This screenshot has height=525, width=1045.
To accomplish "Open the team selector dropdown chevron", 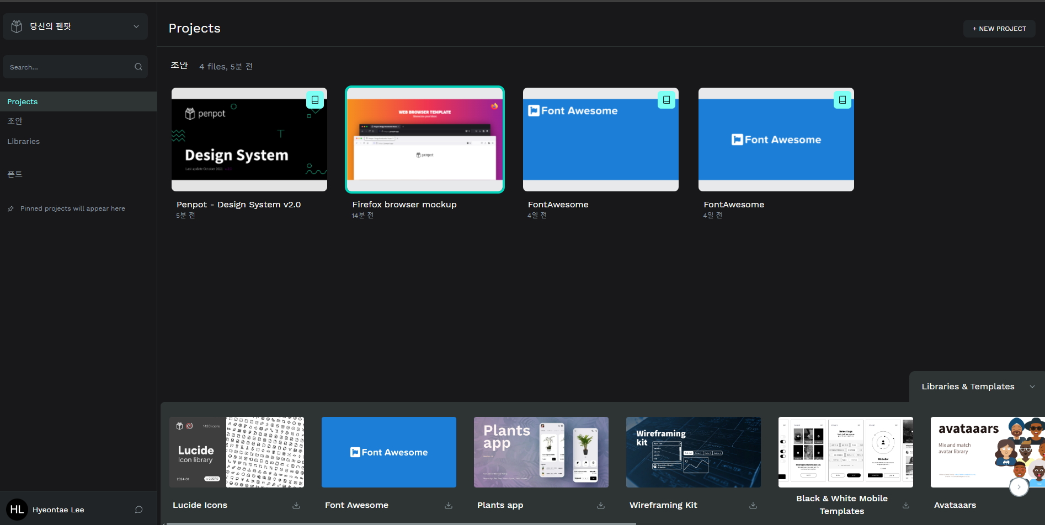I will [136, 26].
